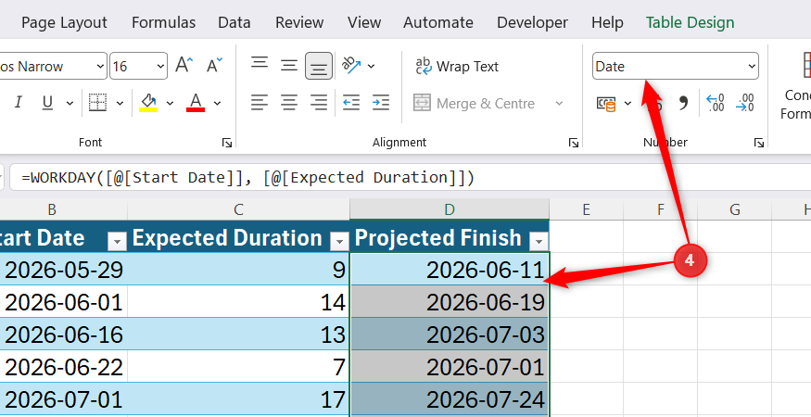Select column B header
The image size is (811, 417).
pos(63,209)
